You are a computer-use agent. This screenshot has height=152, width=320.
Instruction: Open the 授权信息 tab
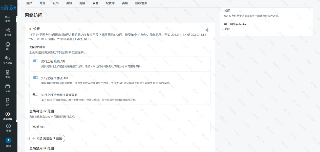click(x=141, y=3)
